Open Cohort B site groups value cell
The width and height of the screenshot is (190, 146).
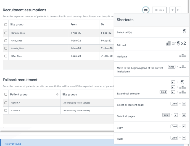[x=87, y=110]
